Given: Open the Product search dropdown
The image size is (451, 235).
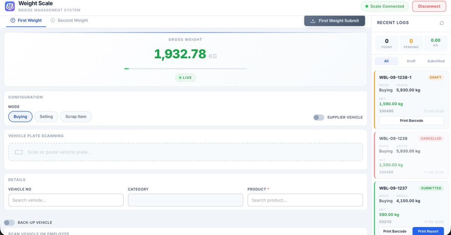Looking at the screenshot, I should coord(305,200).
